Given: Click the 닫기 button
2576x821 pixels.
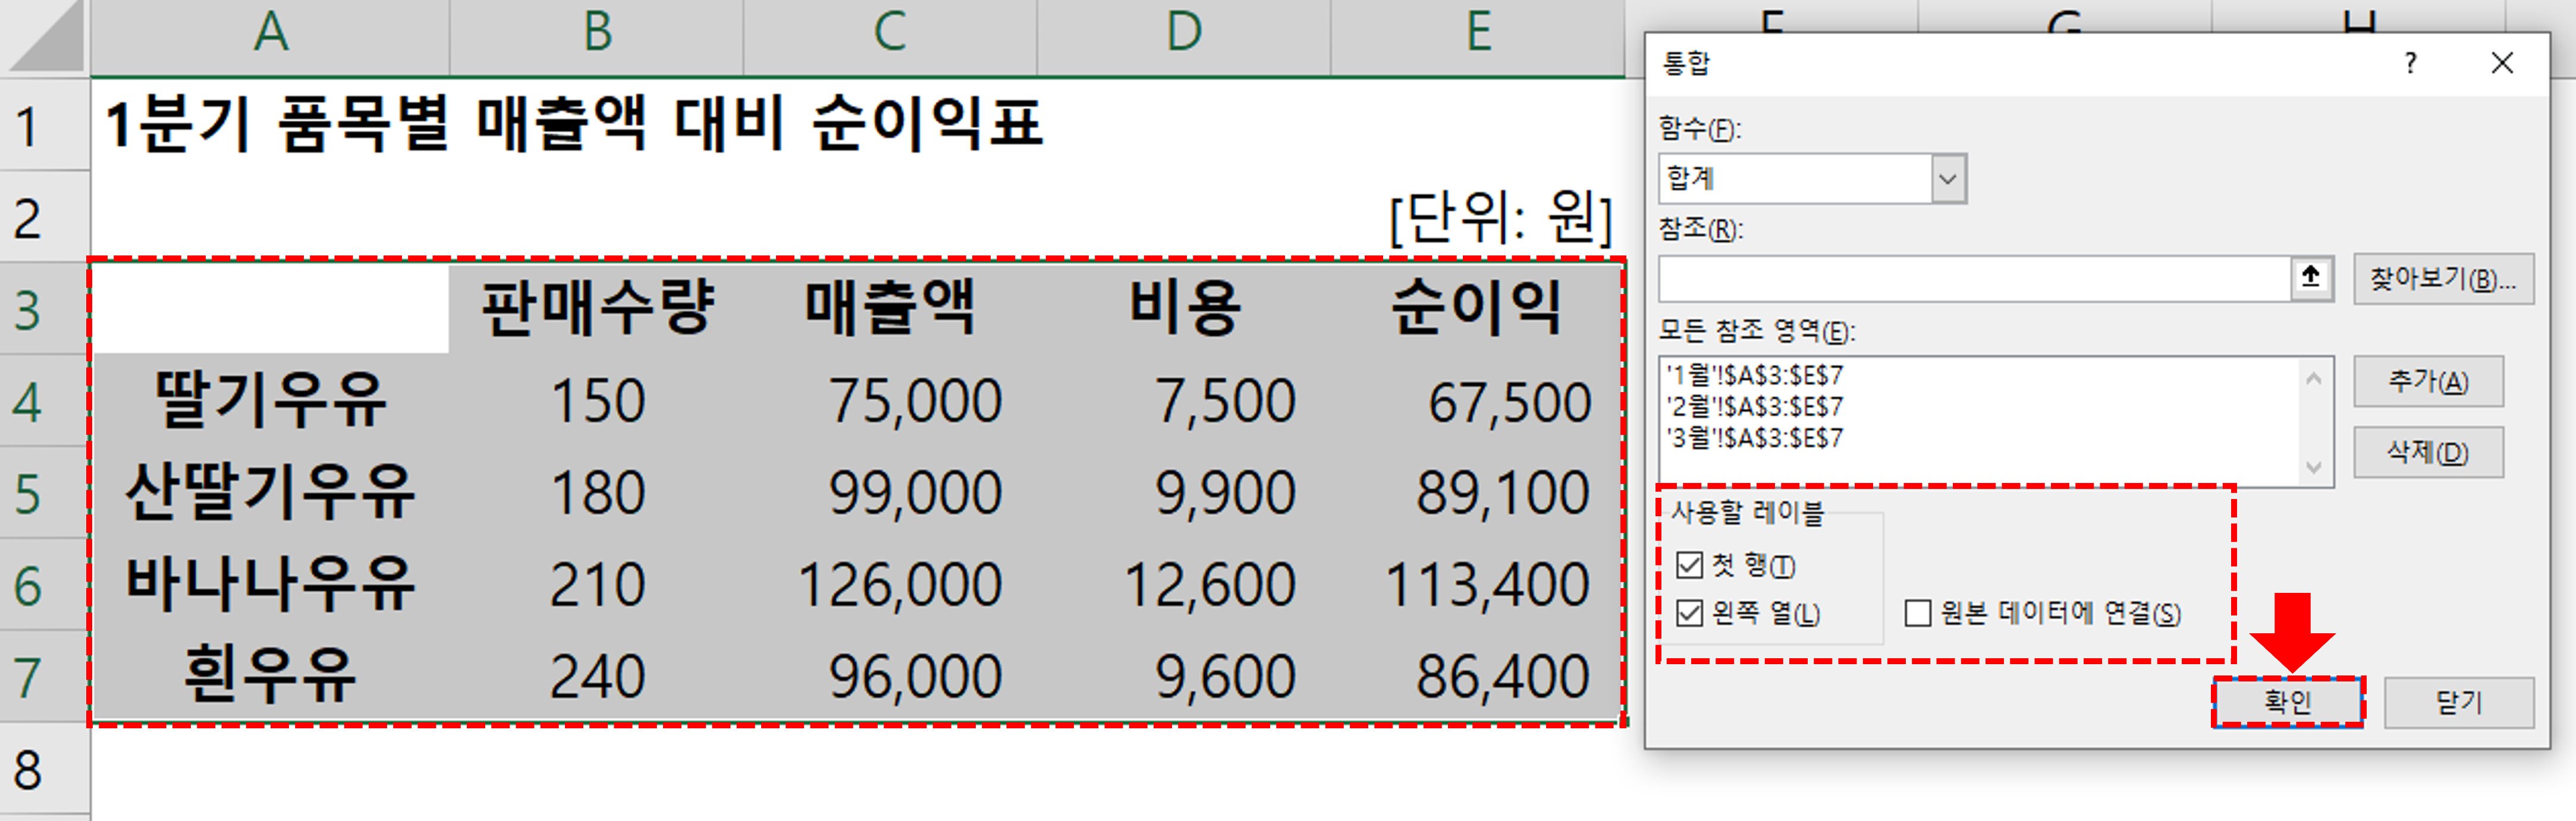Looking at the screenshot, I should click(2459, 702).
